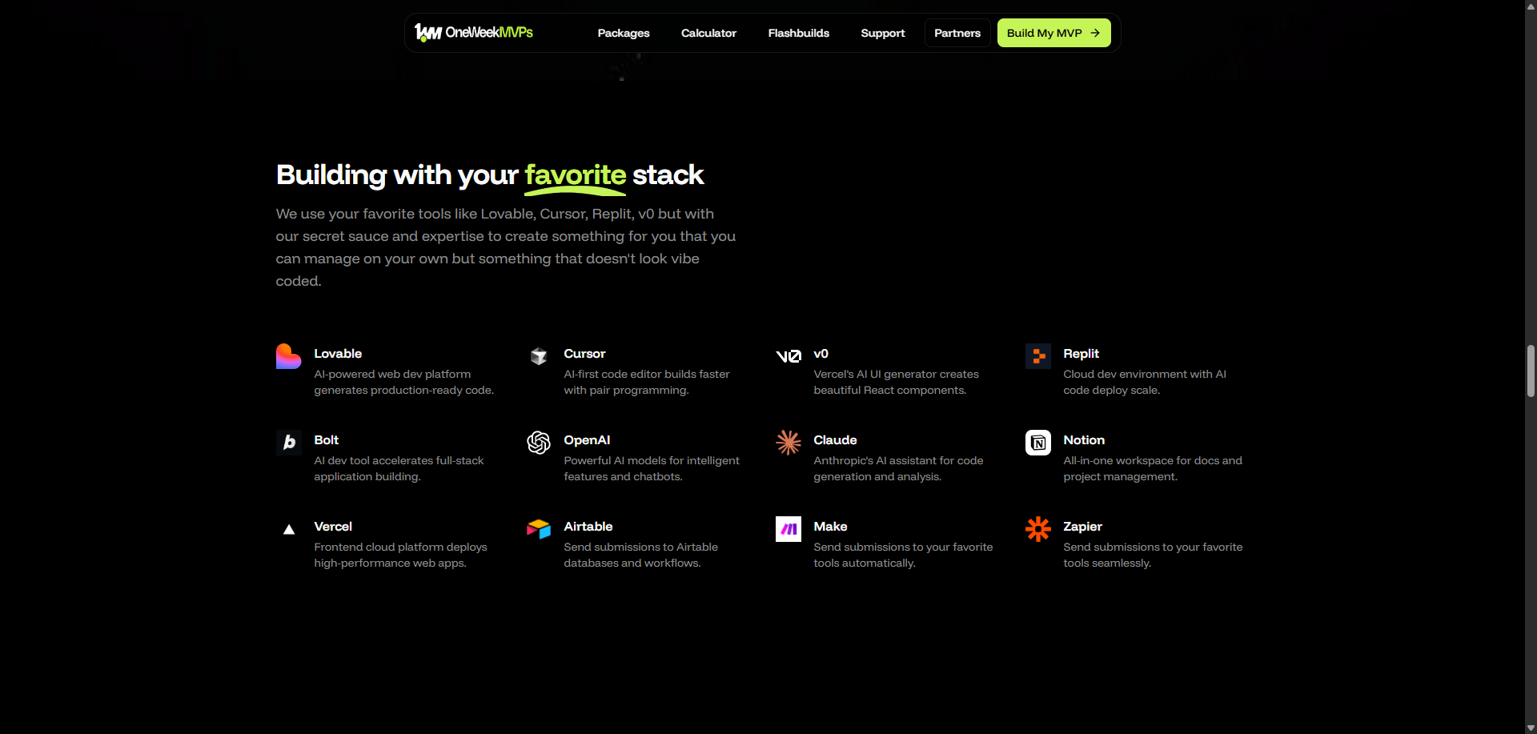
Task: Open the Support nav link
Action: pyautogui.click(x=882, y=33)
